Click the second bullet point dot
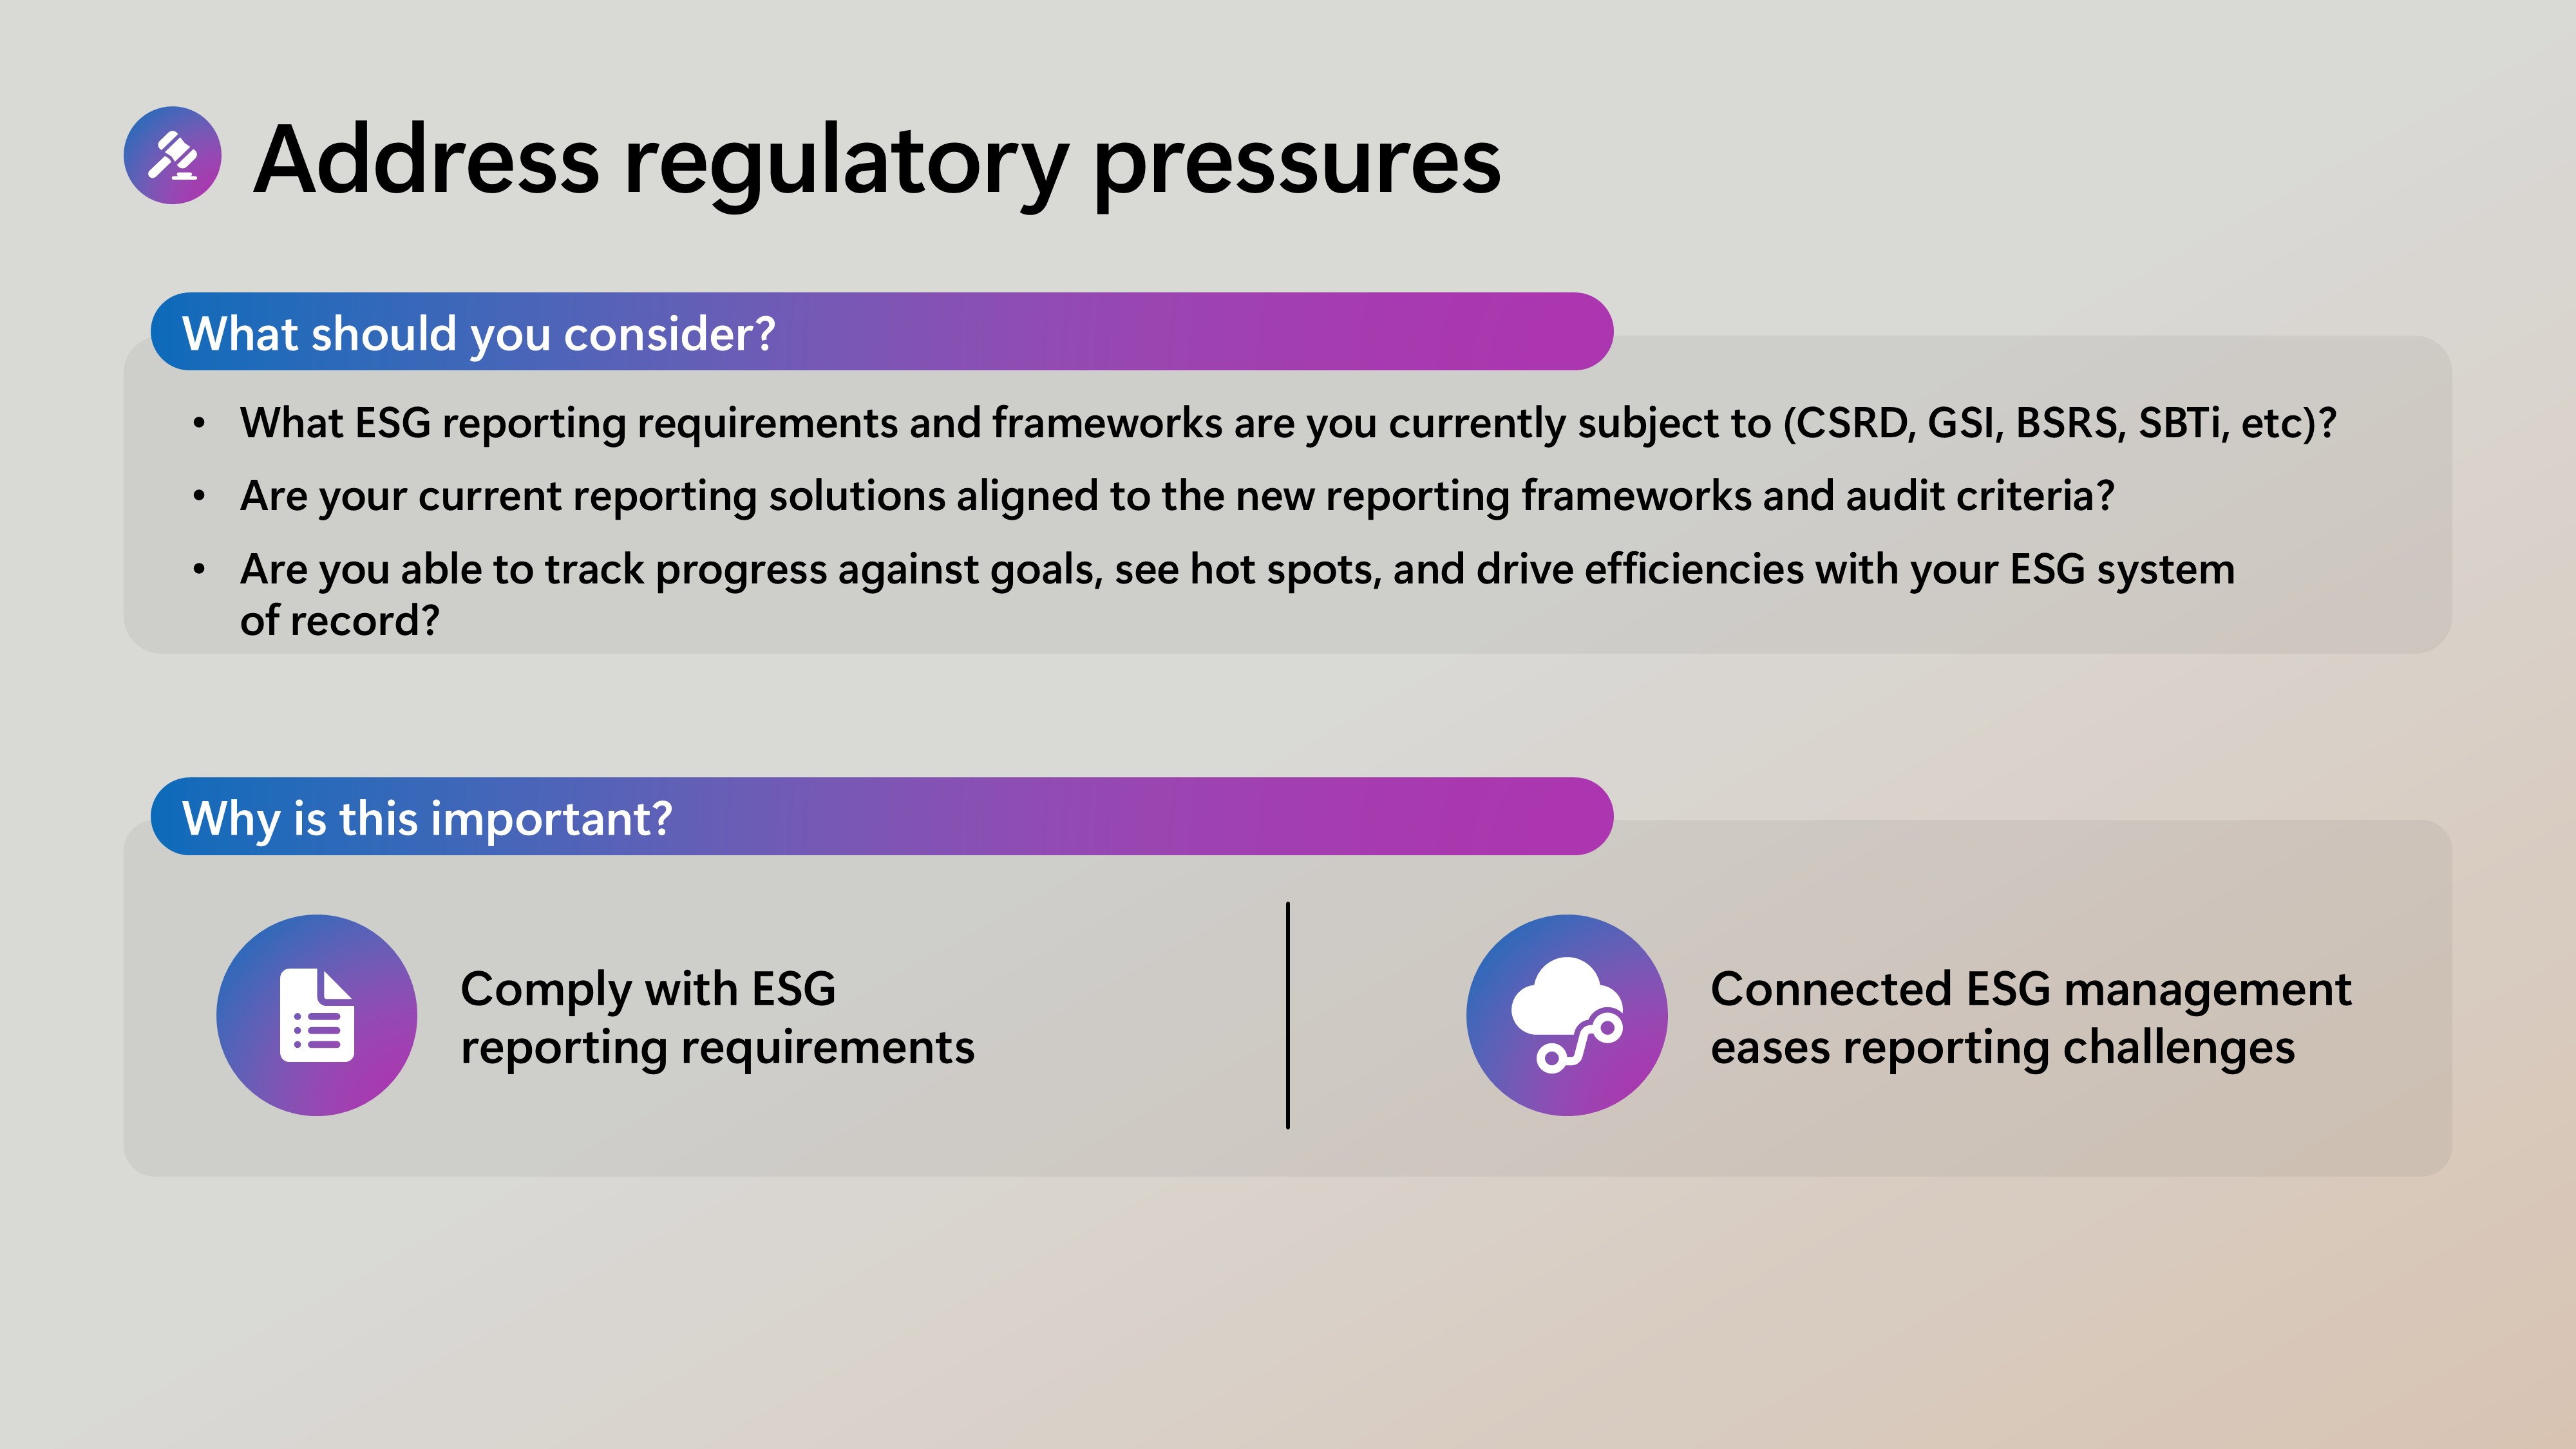This screenshot has height=1449, width=2576. tap(200, 497)
